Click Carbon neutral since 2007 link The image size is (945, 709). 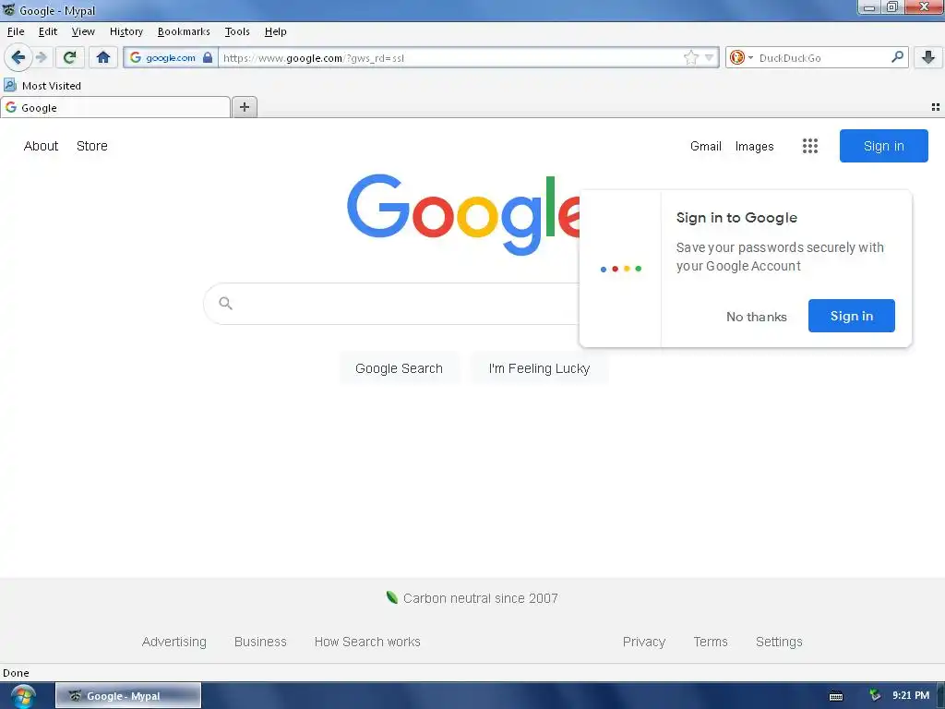tap(480, 598)
